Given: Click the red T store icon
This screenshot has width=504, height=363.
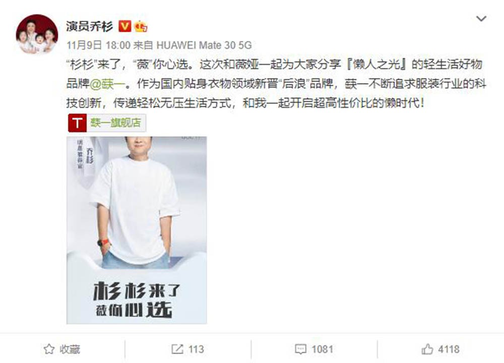Looking at the screenshot, I should tap(77, 123).
